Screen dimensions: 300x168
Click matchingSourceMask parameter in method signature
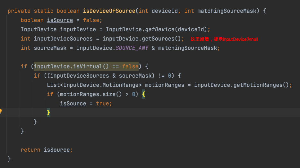click(227, 11)
